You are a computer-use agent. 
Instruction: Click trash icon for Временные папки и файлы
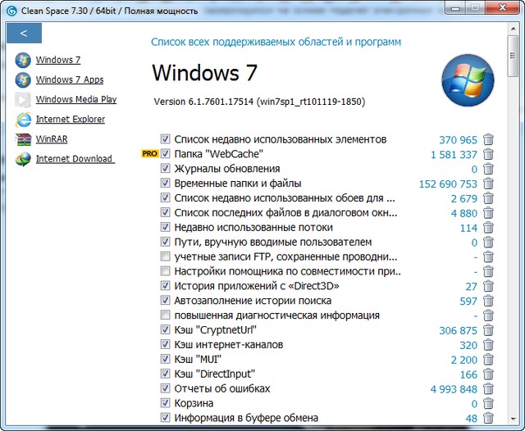[489, 184]
